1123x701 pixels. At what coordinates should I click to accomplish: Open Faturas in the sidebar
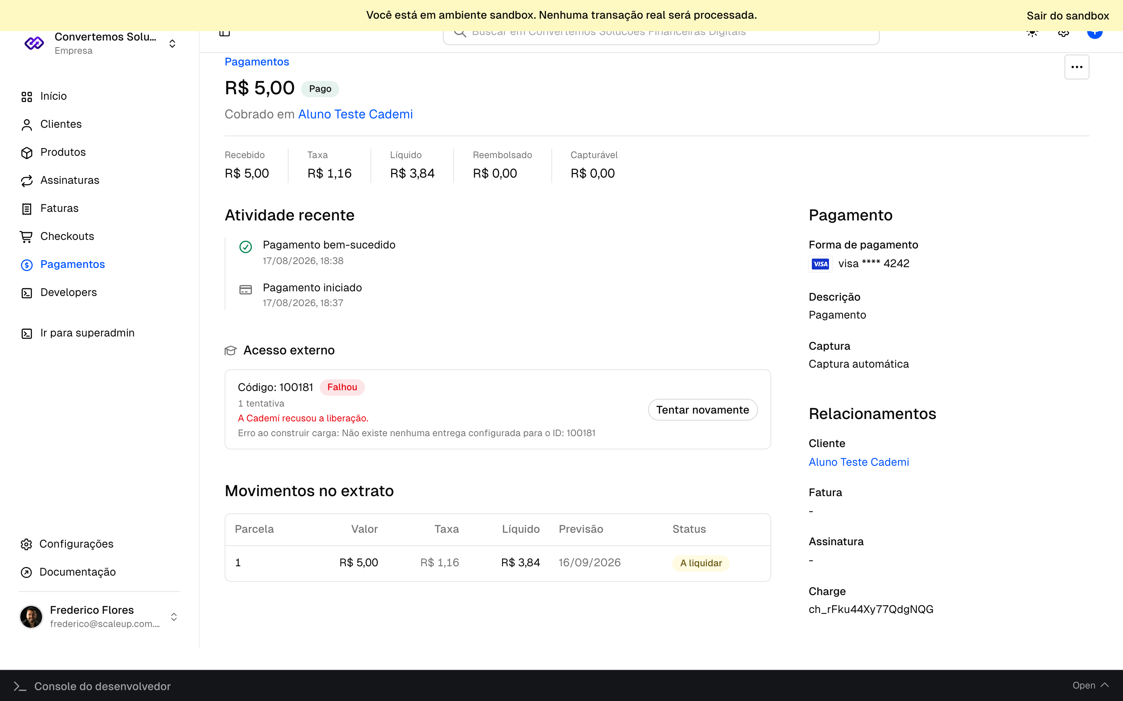59,208
